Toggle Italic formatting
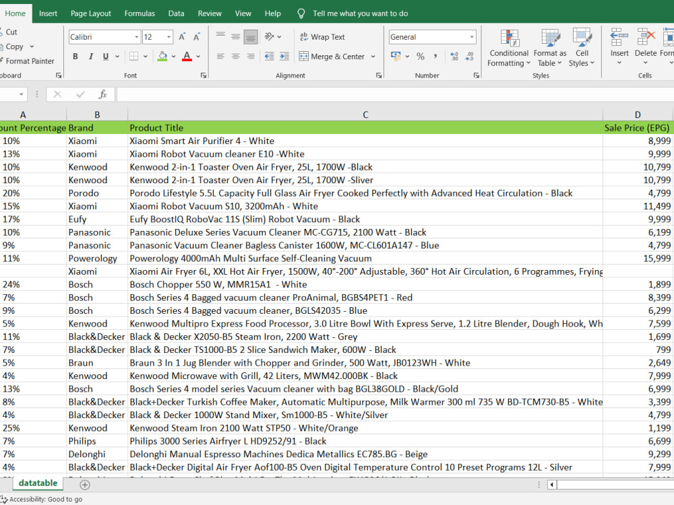The image size is (674, 505). tap(91, 57)
